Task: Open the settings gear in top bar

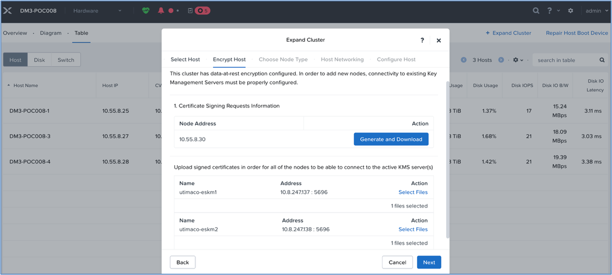Action: (x=571, y=11)
